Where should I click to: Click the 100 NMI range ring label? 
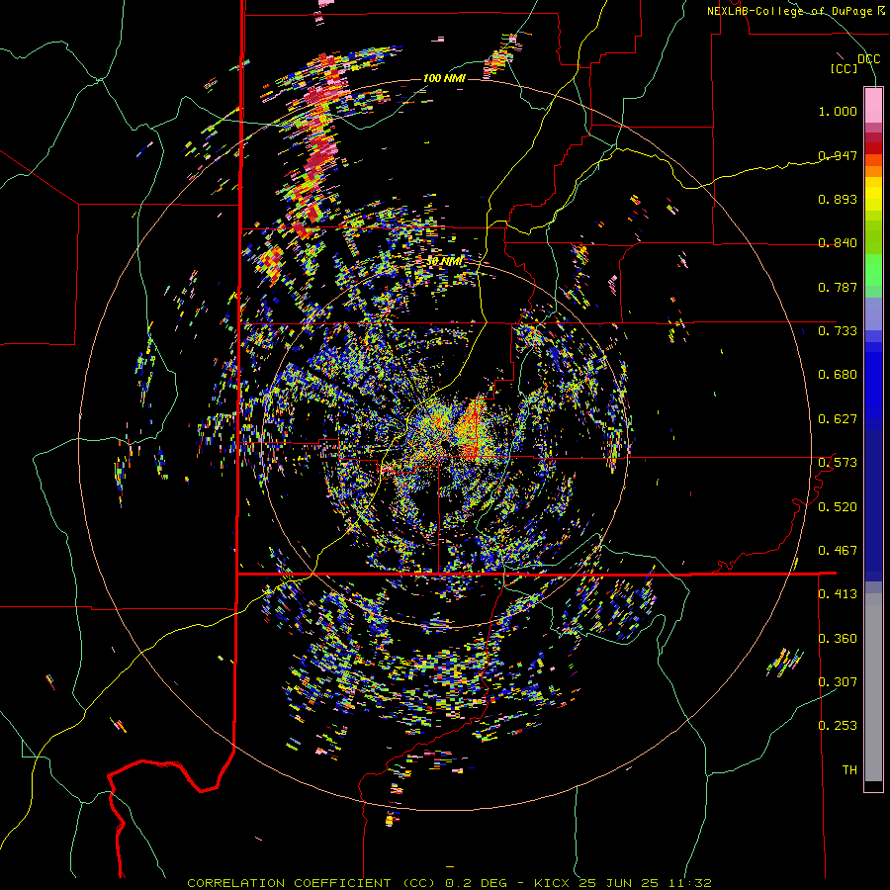(444, 78)
